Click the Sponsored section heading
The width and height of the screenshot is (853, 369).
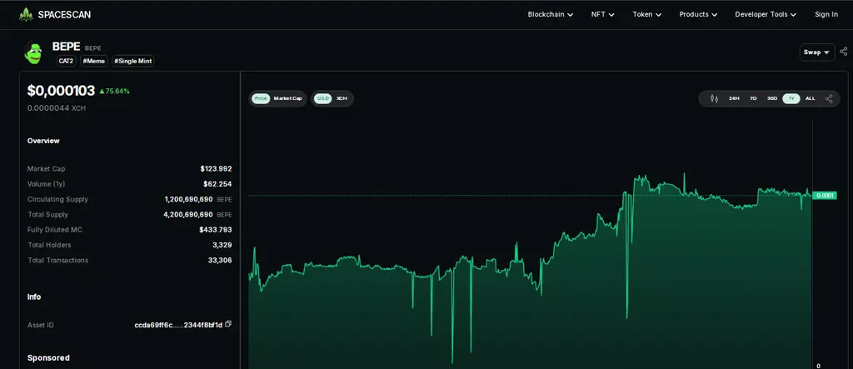48,357
